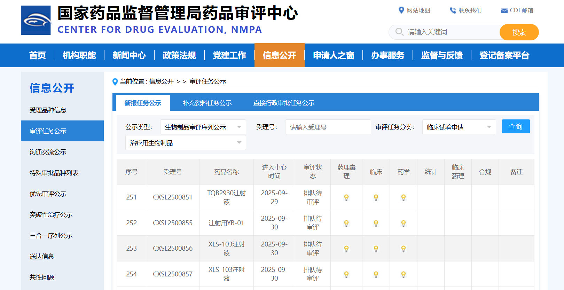Click pharmacology-toxicology bulb icon for row 251
This screenshot has width=564, height=290.
tap(346, 198)
